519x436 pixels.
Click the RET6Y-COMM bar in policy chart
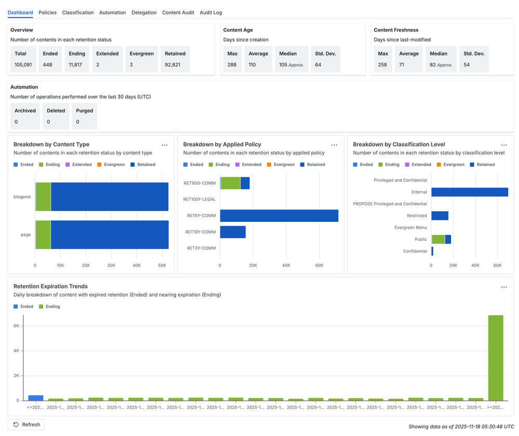(x=279, y=216)
